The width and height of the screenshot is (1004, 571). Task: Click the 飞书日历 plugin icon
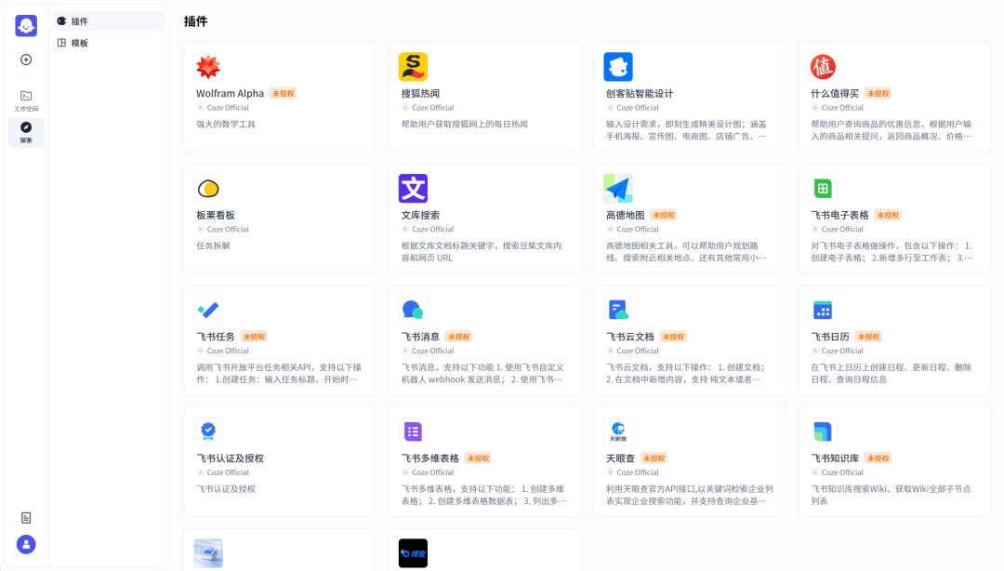click(x=823, y=311)
